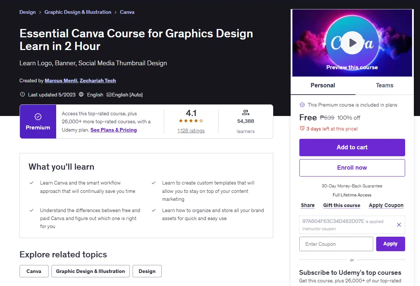Open instructor Marcus Menti's profile

point(61,81)
